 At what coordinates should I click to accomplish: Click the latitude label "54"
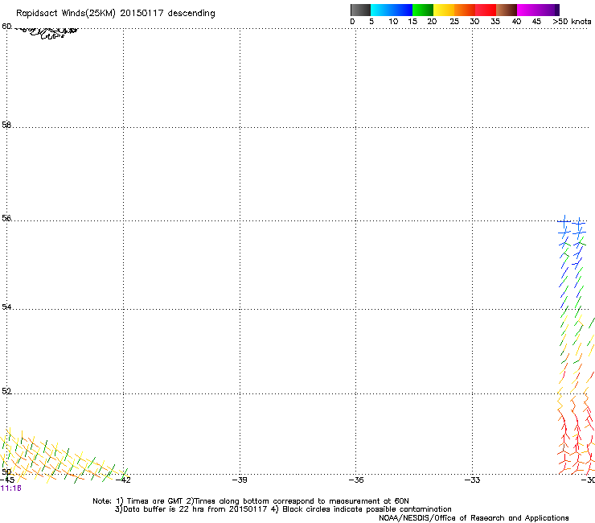tap(6, 307)
